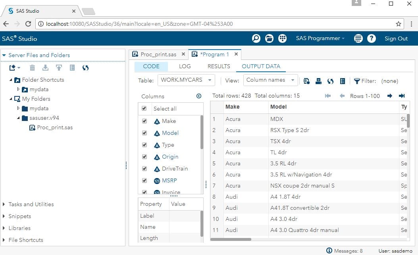Click the Filter funnel icon
This screenshot has height=255, width=418.
[357, 81]
